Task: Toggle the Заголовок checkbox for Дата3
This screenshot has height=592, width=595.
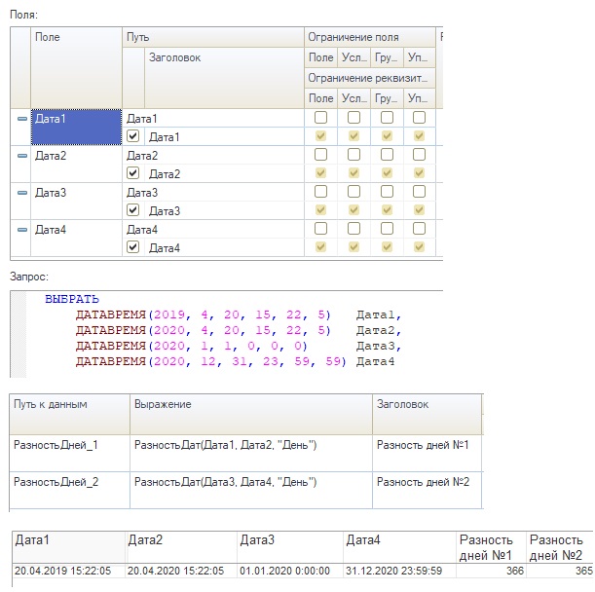Action: click(x=132, y=210)
